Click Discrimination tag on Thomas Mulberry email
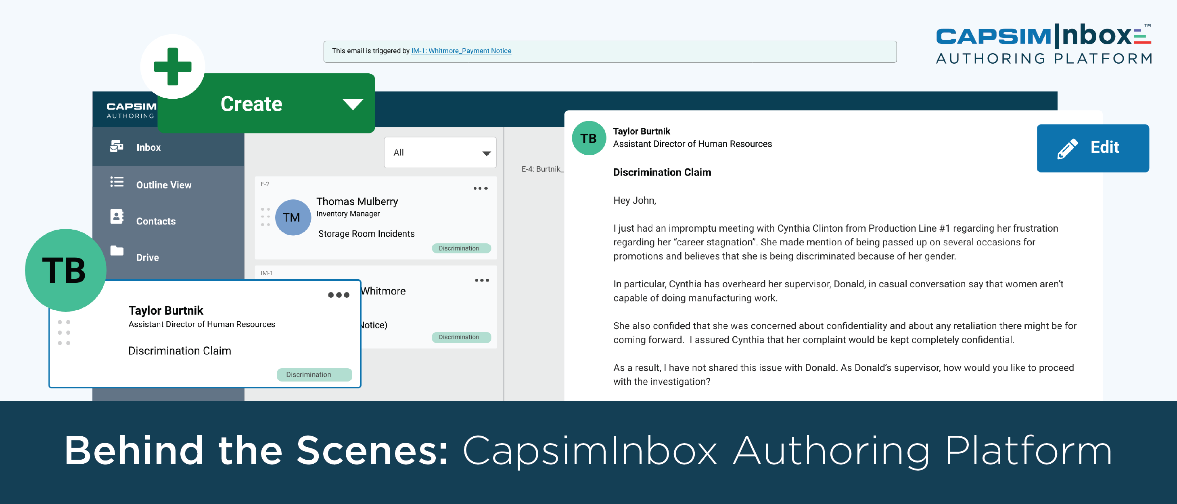The width and height of the screenshot is (1177, 504). click(461, 248)
